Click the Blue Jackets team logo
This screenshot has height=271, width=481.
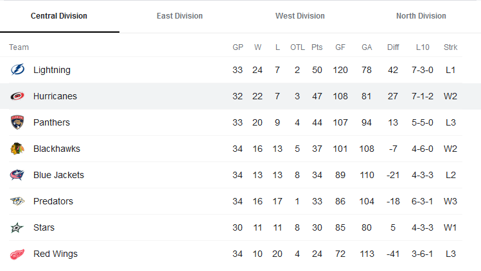(x=17, y=175)
